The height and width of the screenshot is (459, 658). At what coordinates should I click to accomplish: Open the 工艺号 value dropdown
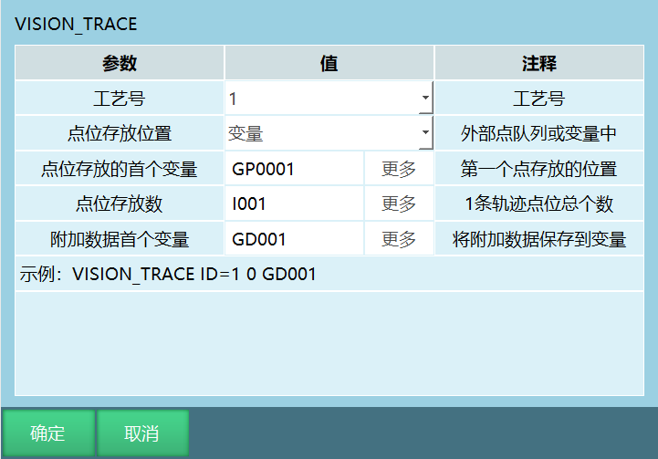pos(329,99)
